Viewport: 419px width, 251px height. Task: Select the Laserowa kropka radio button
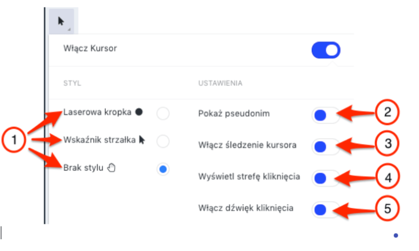163,112
